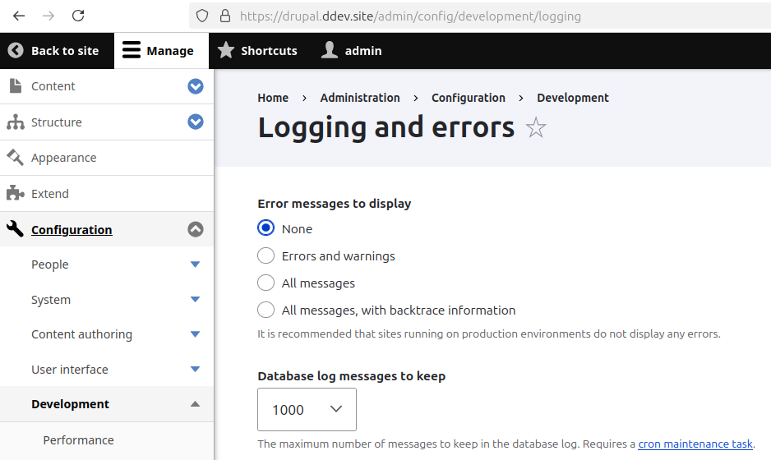Screen dimensions: 771x460
Task: Click the star icon beside Logging and errors
Action: click(536, 128)
